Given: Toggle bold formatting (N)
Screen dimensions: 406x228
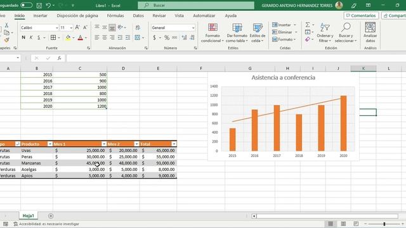Looking at the screenshot, I should (23, 38).
